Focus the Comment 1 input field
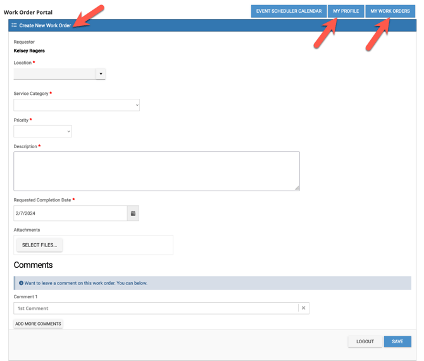Viewport: 424px width, 361px height. tap(156, 308)
